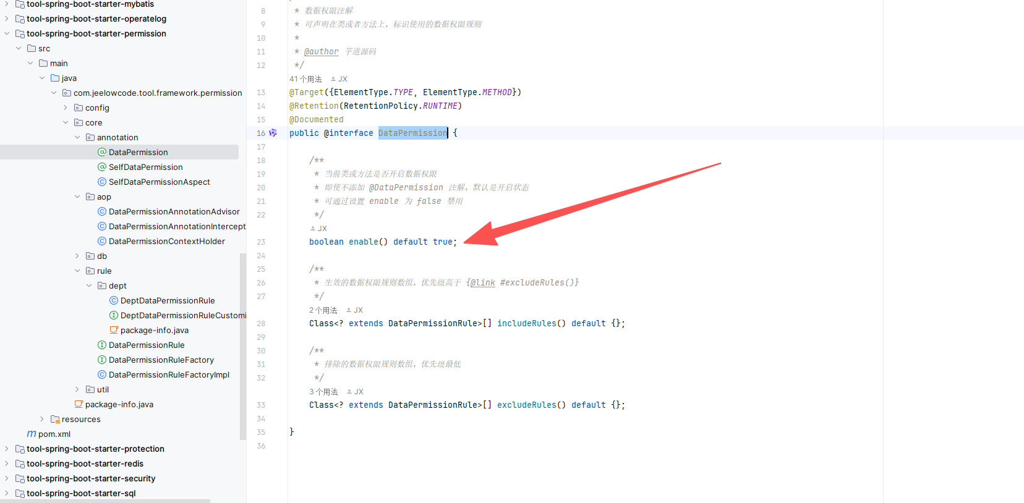Click the file icon of package-info.java under dept
Viewport: 1024px width, 503px height.
114,330
